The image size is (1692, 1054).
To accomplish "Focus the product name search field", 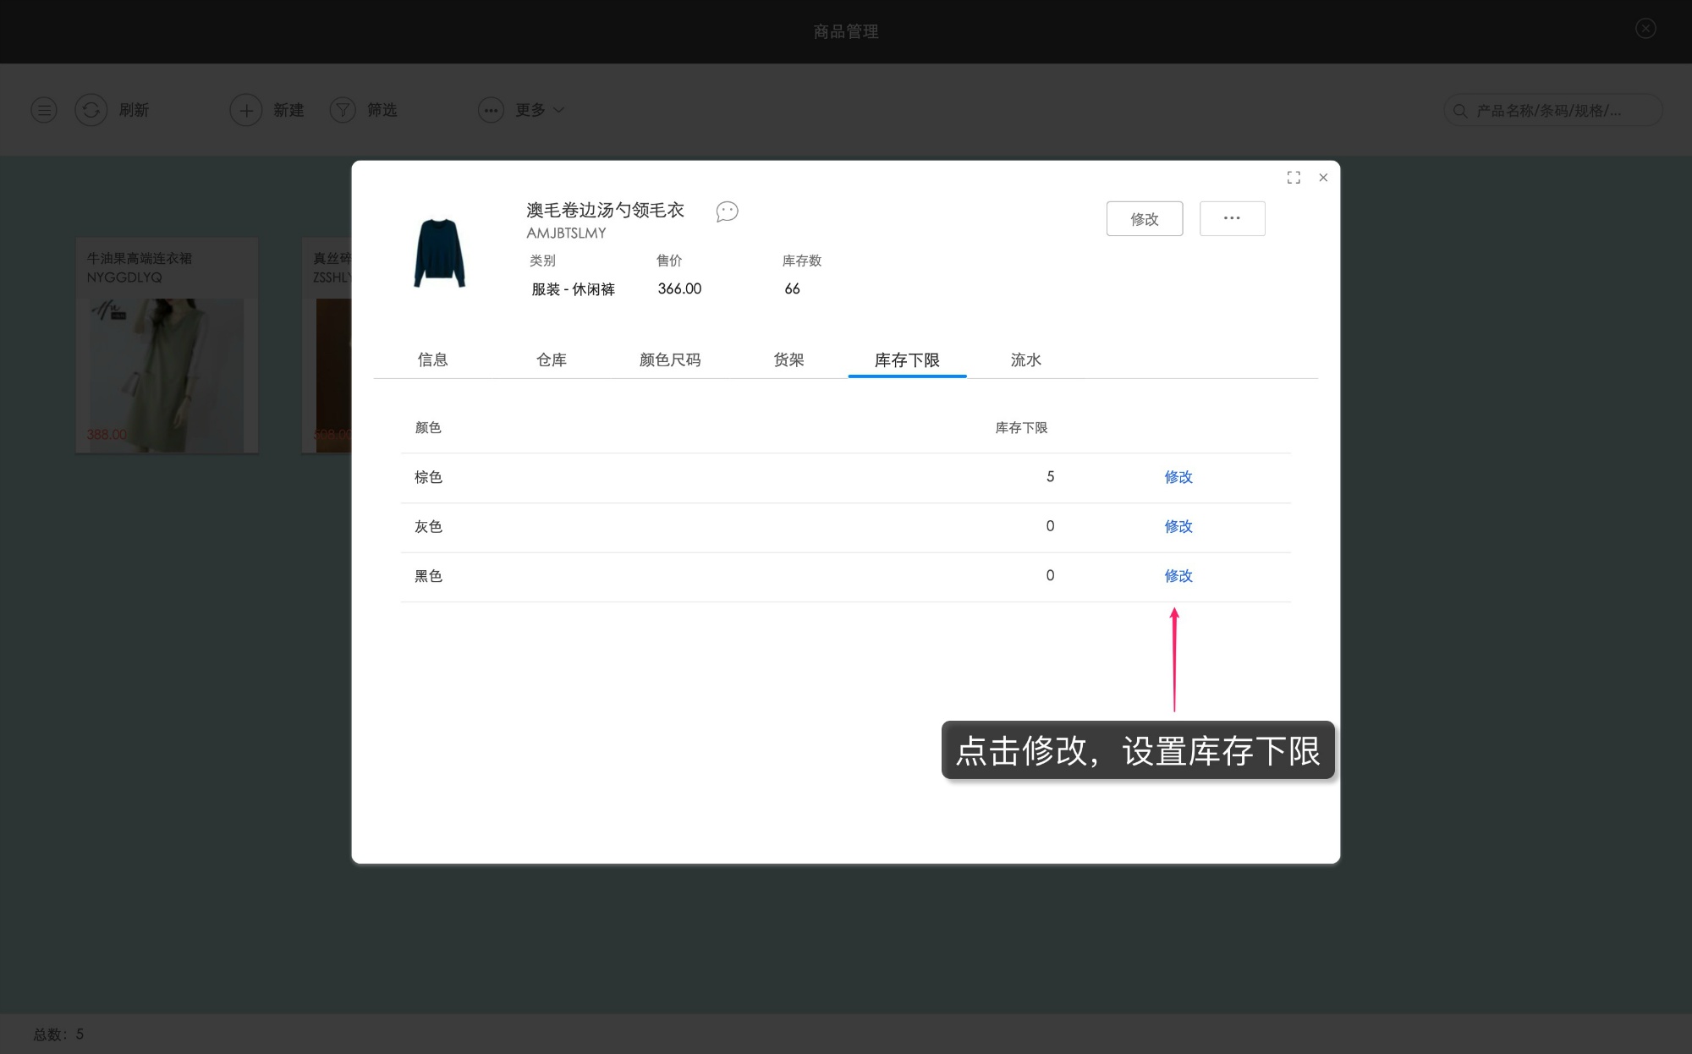I will [1553, 110].
